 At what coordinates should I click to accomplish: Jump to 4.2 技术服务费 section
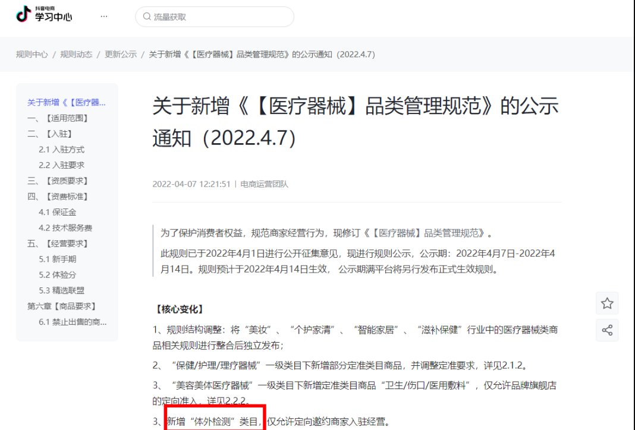[x=65, y=228]
